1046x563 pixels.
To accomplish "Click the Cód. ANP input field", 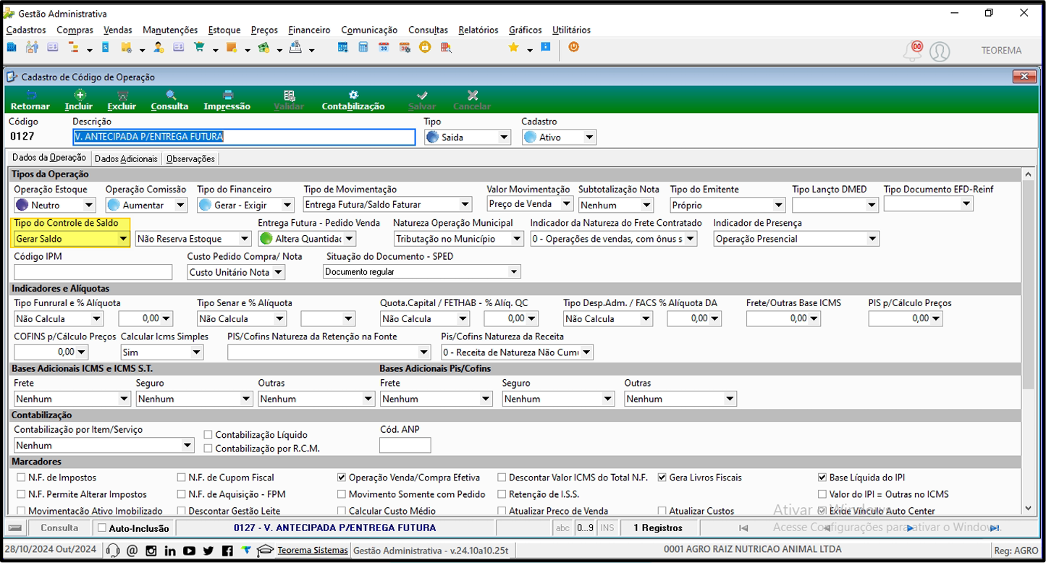I will 405,445.
